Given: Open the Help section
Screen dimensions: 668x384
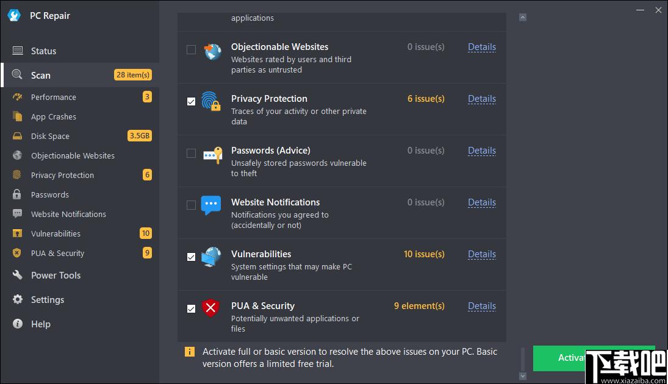Looking at the screenshot, I should [80, 324].
